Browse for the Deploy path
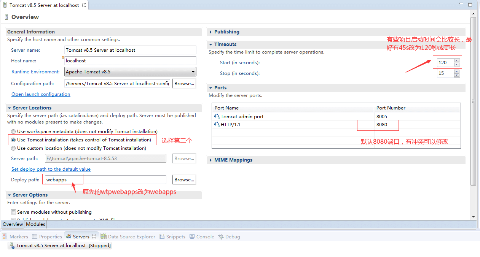Image resolution: width=480 pixels, height=257 pixels. pyautogui.click(x=184, y=180)
